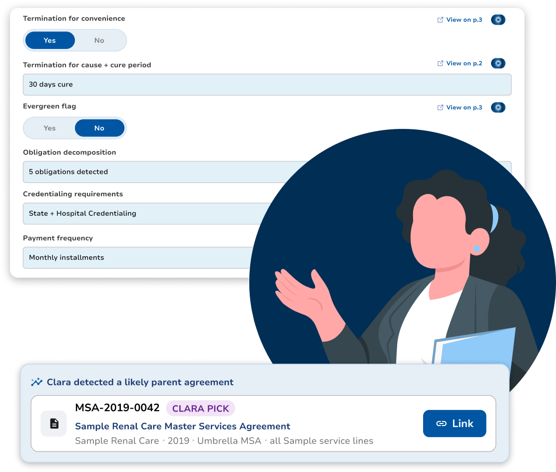The image size is (556, 472).
Task: Link the MSA-2019-0042 parent agreement
Action: (455, 424)
